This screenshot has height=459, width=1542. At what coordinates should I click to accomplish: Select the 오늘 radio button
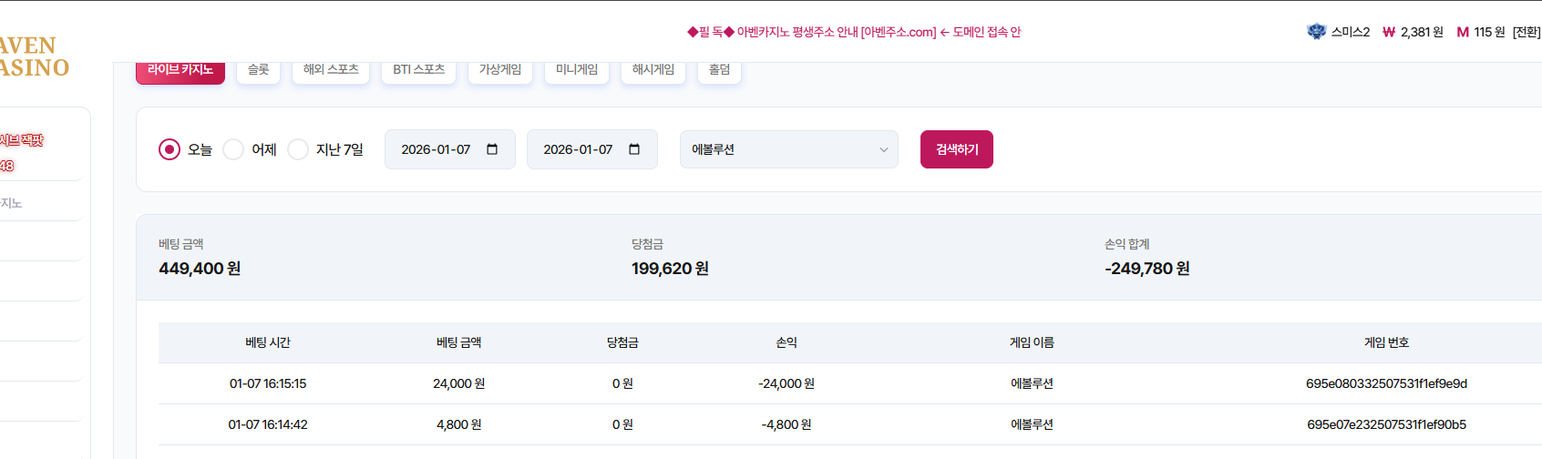pyautogui.click(x=170, y=149)
